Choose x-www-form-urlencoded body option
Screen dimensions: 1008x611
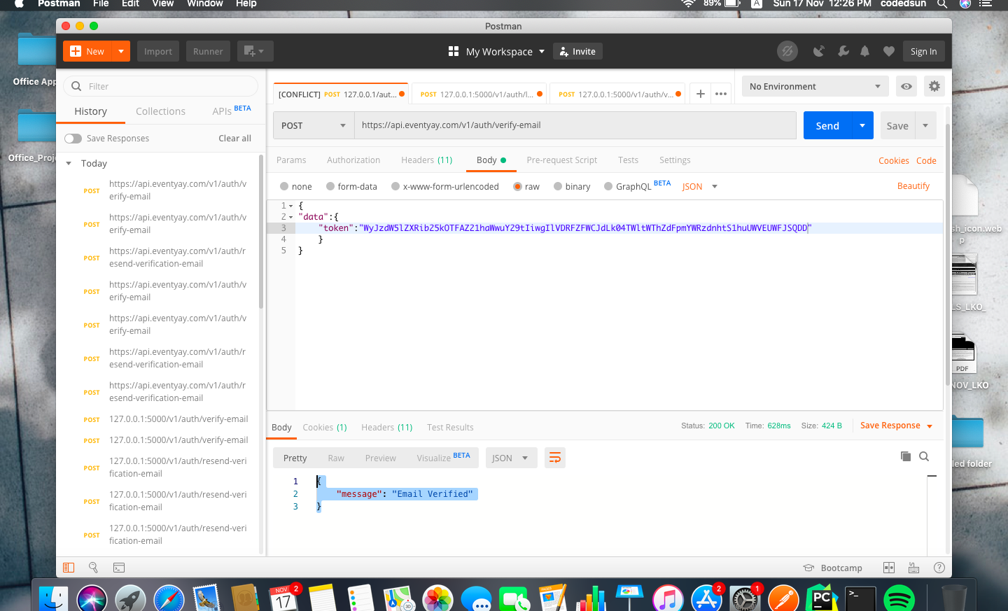point(395,186)
